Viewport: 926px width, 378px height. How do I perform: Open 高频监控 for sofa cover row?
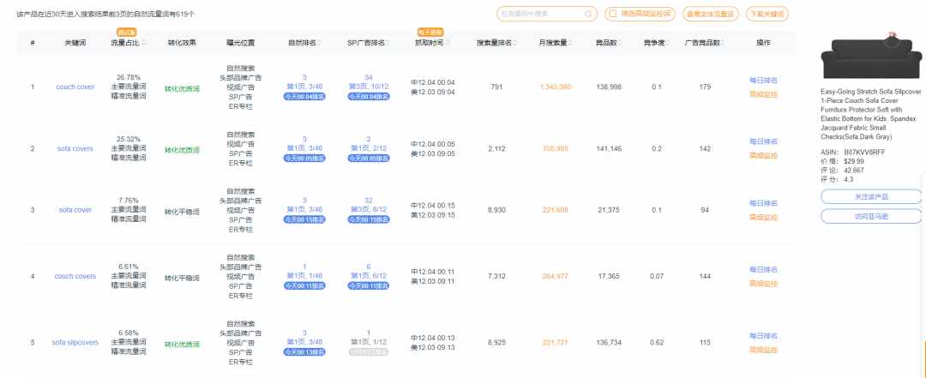click(763, 218)
